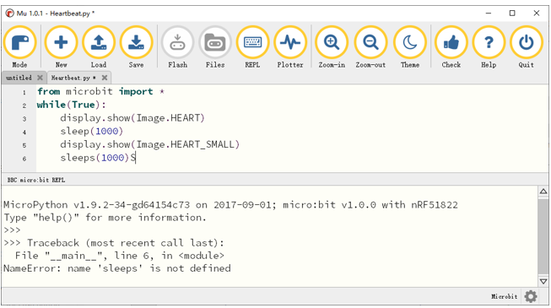The height and width of the screenshot is (308, 551).
Task: Click REPL scrollbar up arrow
Action: pyautogui.click(x=543, y=192)
